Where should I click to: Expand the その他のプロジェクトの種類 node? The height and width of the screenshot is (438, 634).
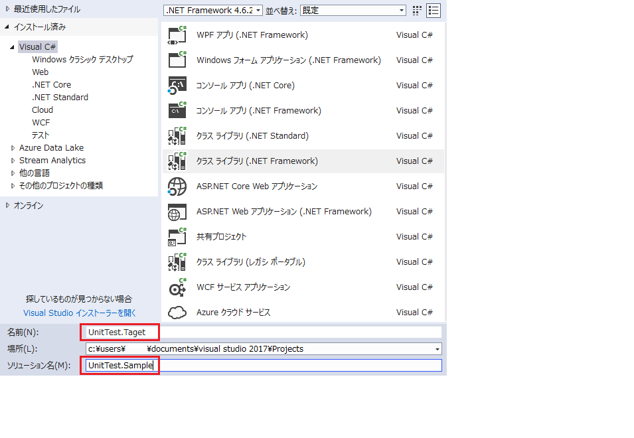pyautogui.click(x=13, y=186)
